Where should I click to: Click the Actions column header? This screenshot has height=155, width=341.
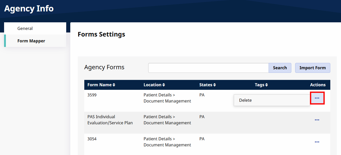click(318, 85)
